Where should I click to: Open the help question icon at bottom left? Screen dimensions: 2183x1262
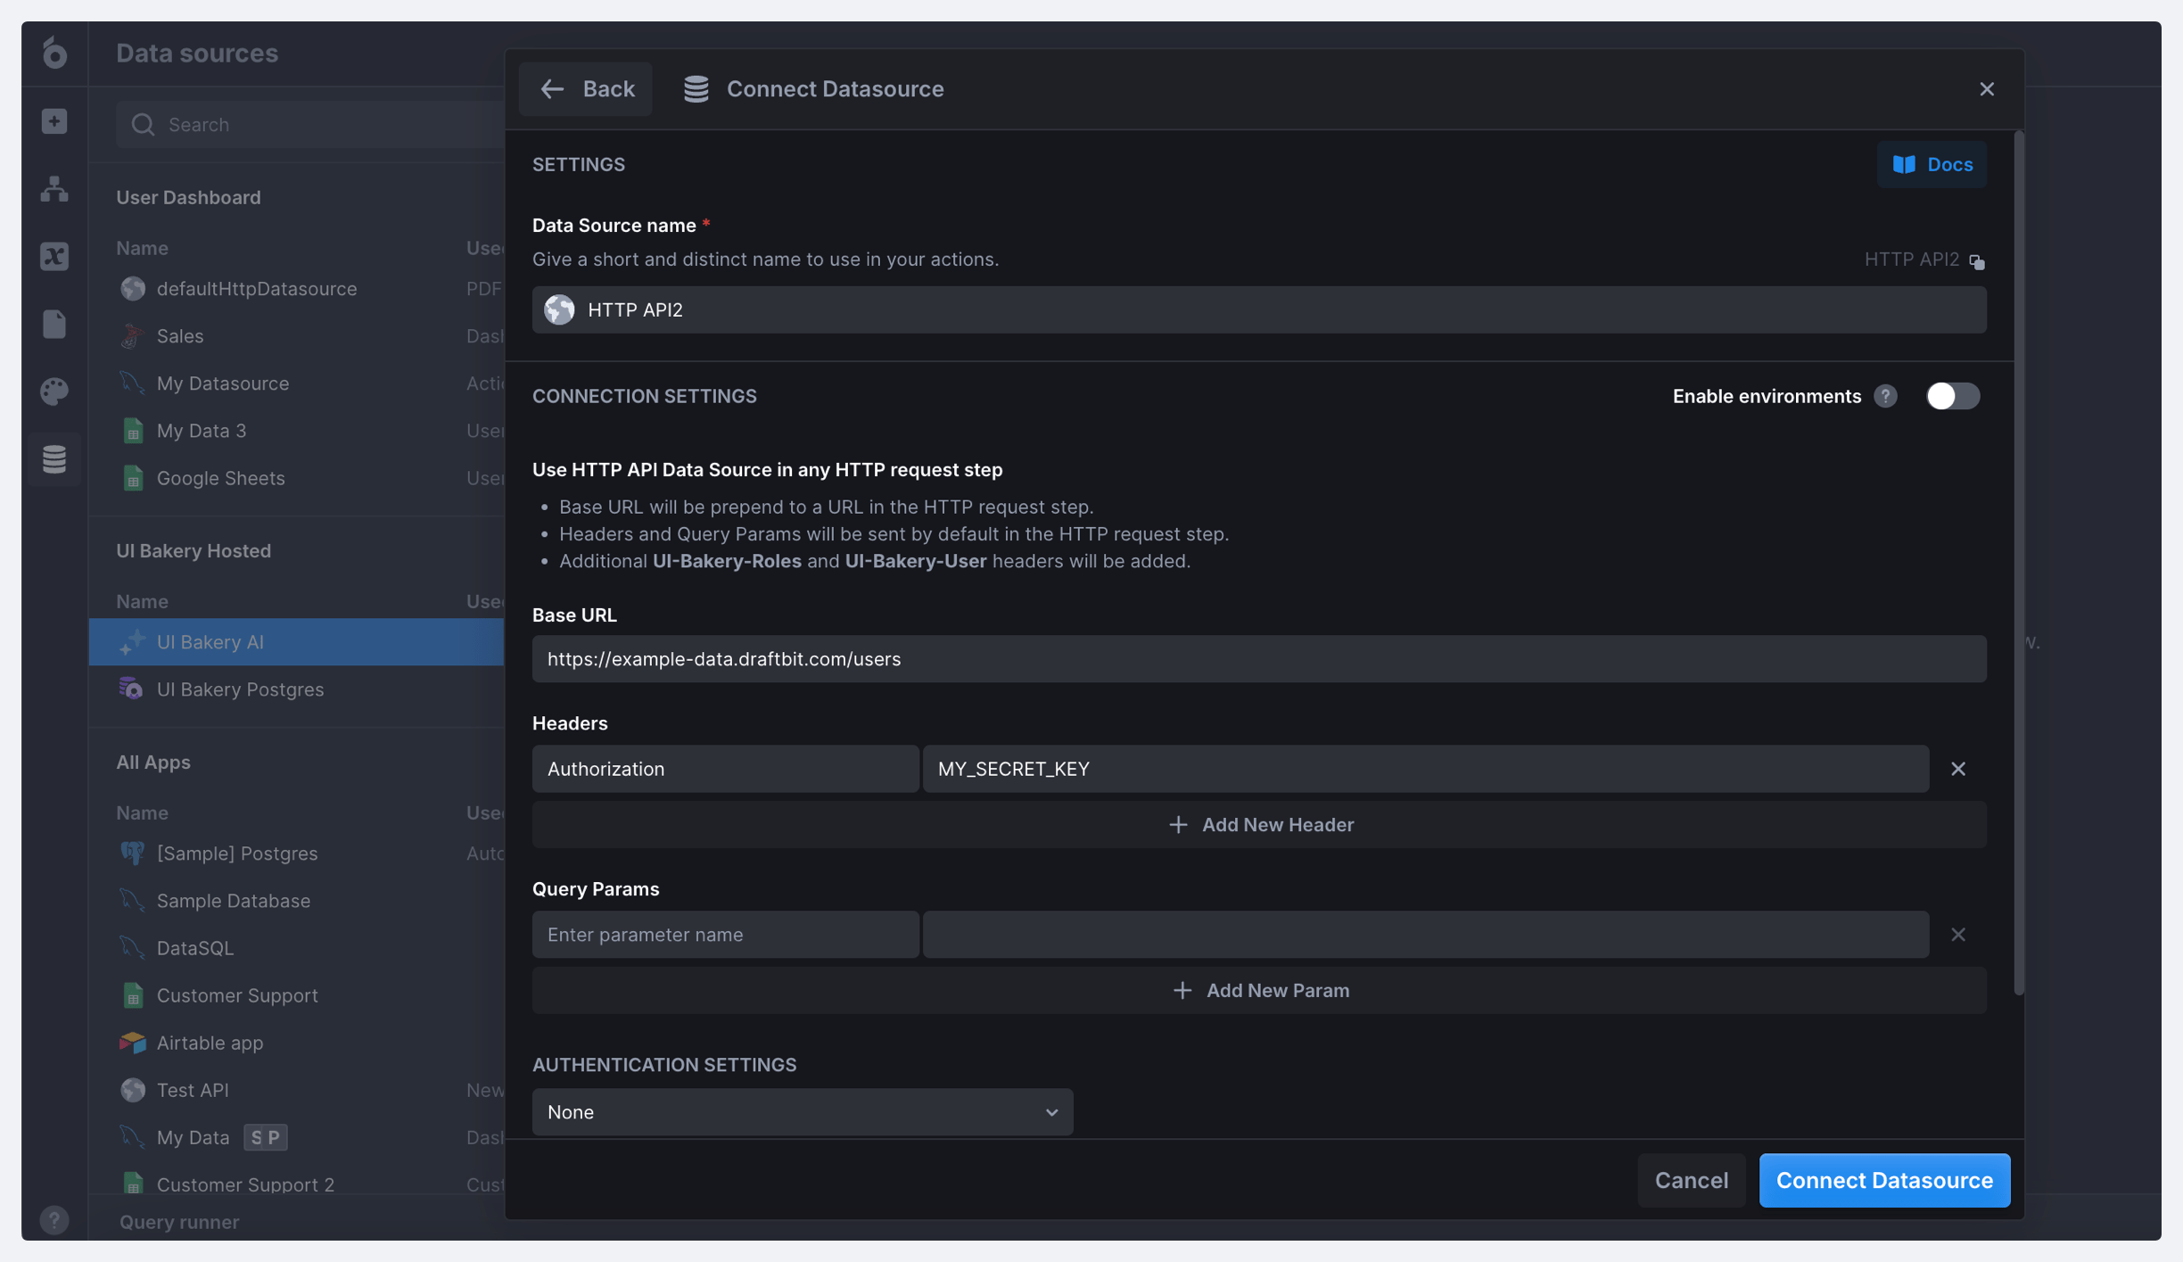tap(54, 1219)
